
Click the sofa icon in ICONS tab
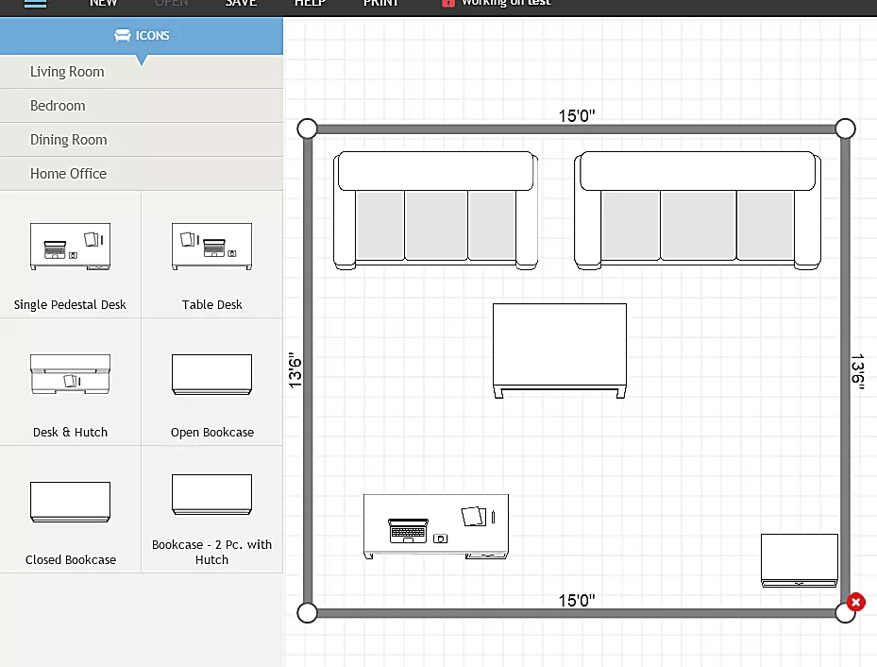click(123, 36)
